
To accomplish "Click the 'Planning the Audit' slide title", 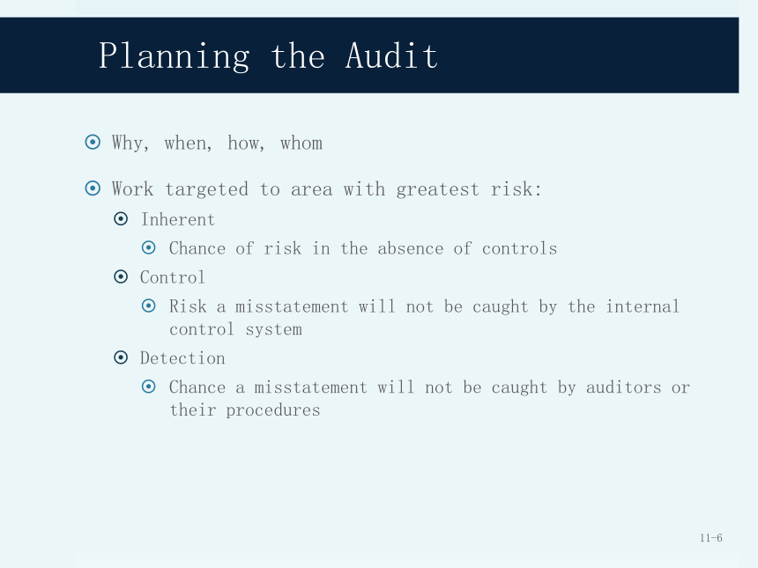I will (268, 56).
